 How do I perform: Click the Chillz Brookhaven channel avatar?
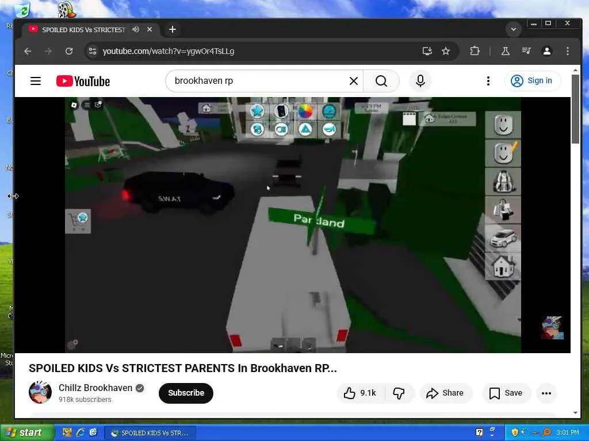pos(40,393)
